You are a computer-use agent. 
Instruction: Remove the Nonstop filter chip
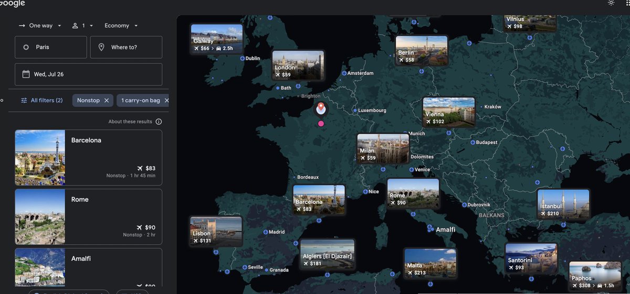point(107,100)
